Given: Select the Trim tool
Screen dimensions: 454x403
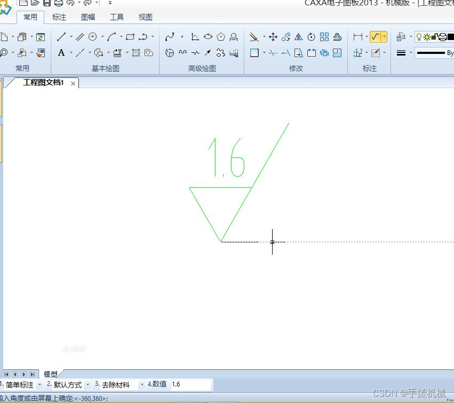Looking at the screenshot, I should (273, 53).
